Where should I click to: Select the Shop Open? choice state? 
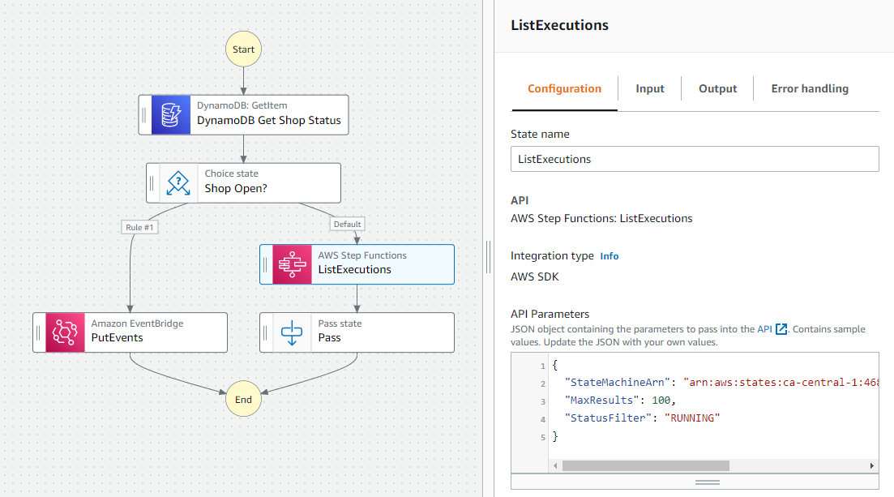(243, 183)
